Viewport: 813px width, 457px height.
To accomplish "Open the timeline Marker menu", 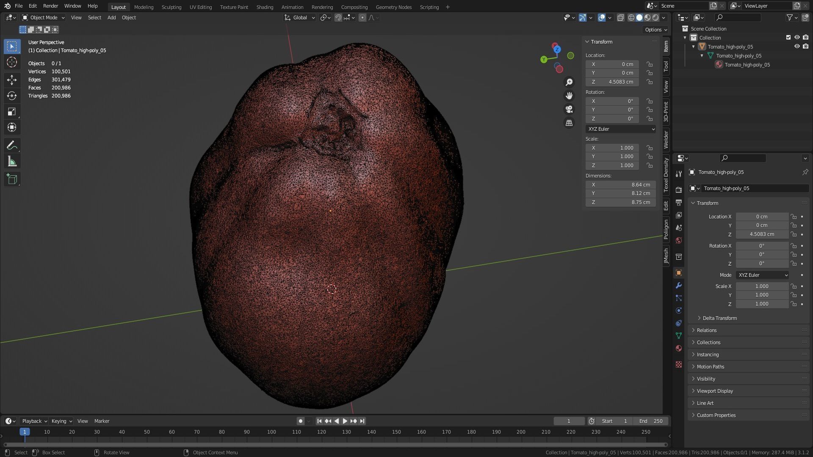I will pyautogui.click(x=102, y=421).
